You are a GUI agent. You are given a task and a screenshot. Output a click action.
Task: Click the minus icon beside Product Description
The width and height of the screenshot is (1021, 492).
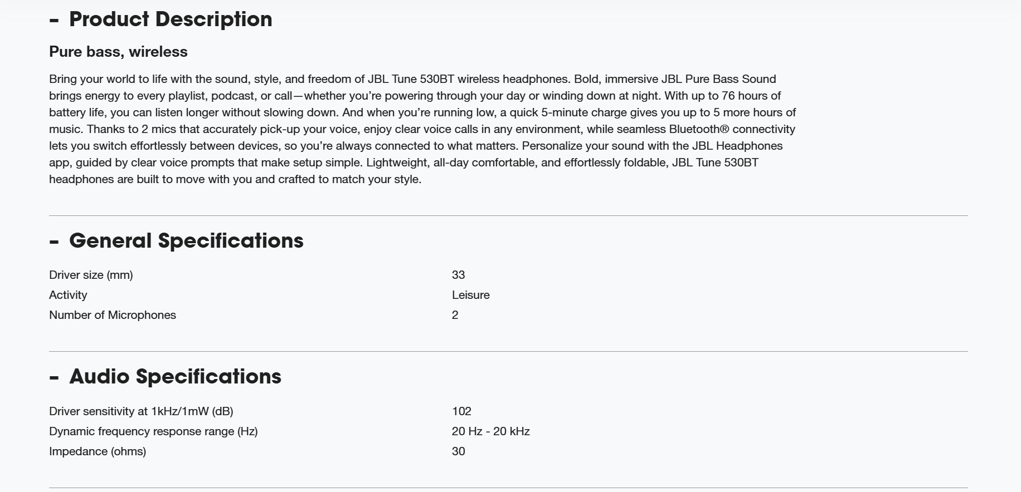point(54,21)
